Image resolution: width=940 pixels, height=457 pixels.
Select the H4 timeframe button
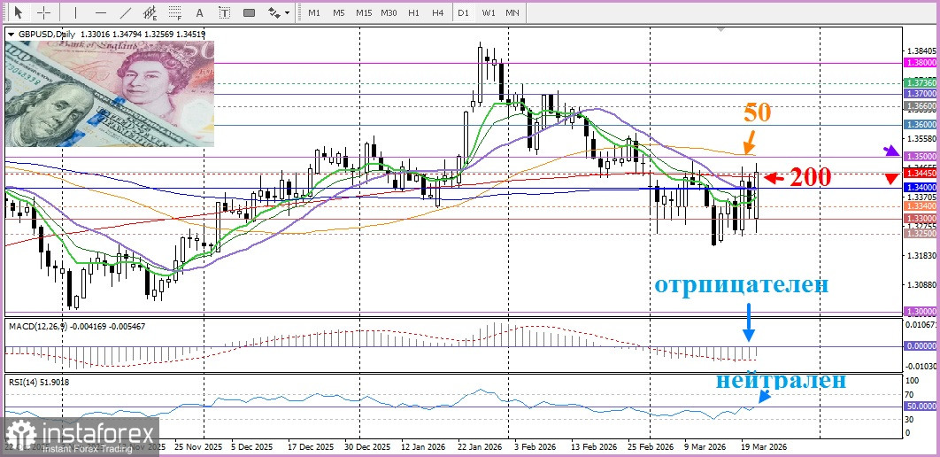437,12
